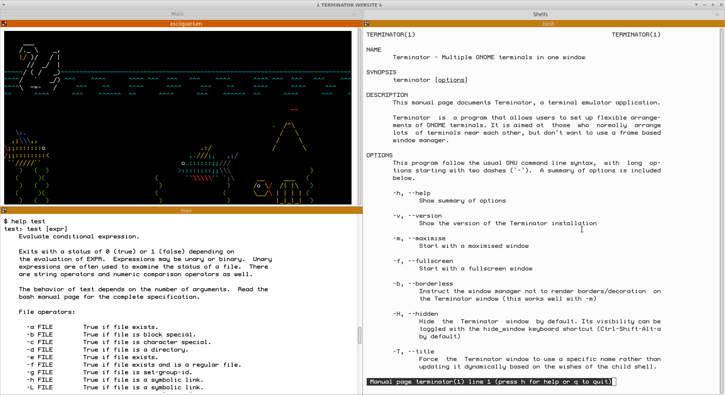Screen dimensions: 725x395
Task: Switch to the Shells tab
Action: tap(540, 14)
